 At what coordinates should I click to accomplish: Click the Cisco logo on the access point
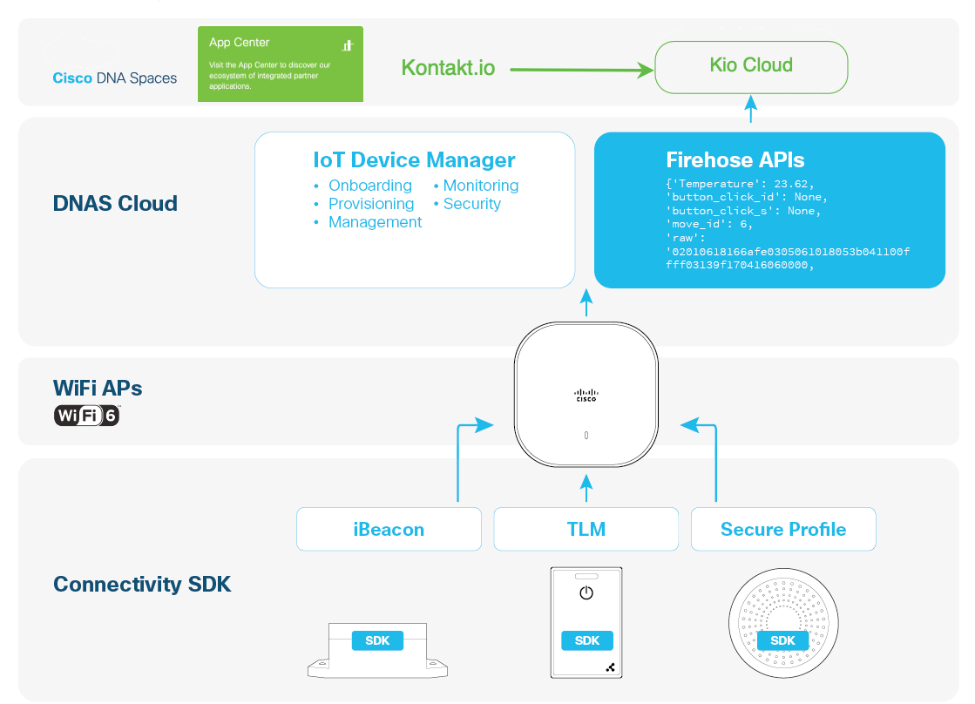coord(586,395)
